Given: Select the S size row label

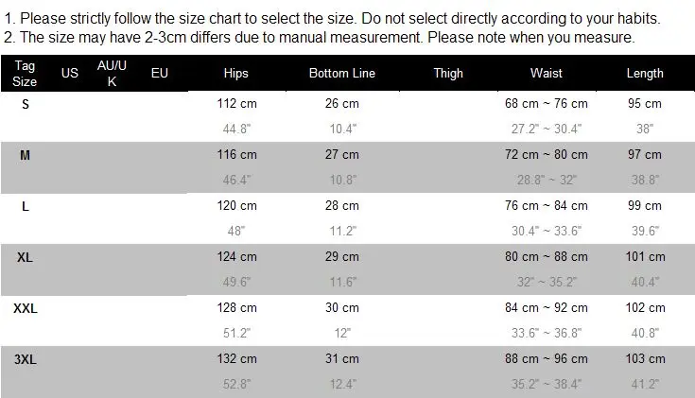Looking at the screenshot, I should click(25, 104).
